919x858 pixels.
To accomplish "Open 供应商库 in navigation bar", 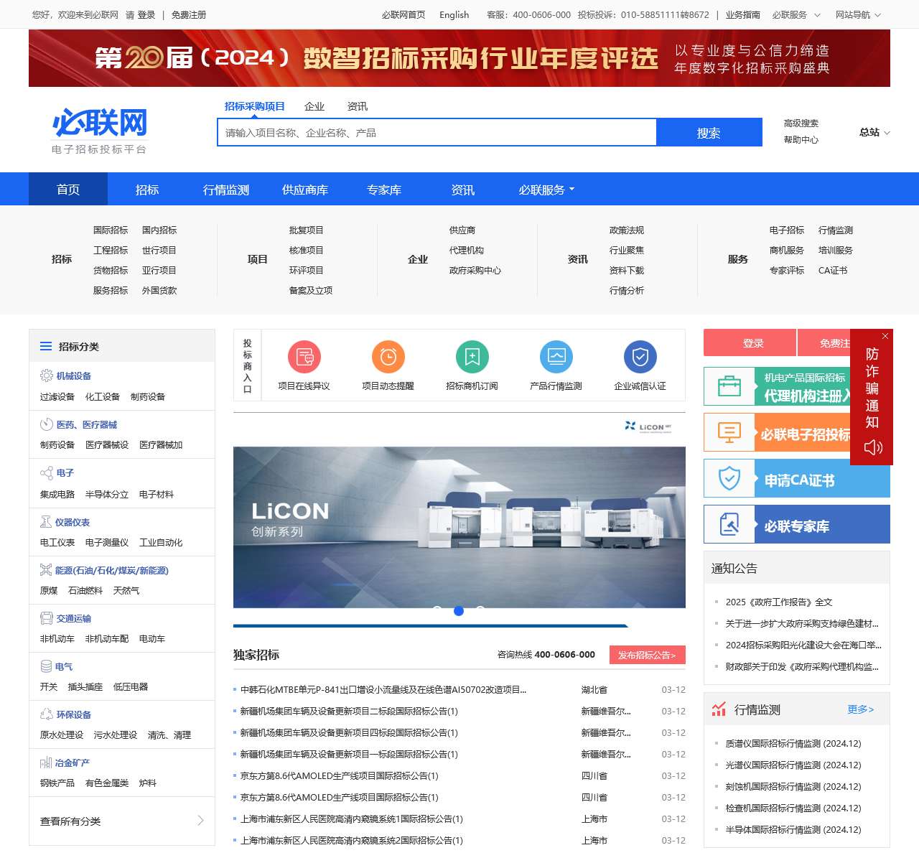I will 305,190.
